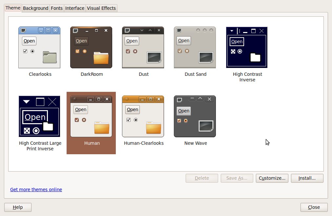The image size is (332, 216).
Task: Select the Clearlooks theme thumbnail
Action: tap(39, 47)
